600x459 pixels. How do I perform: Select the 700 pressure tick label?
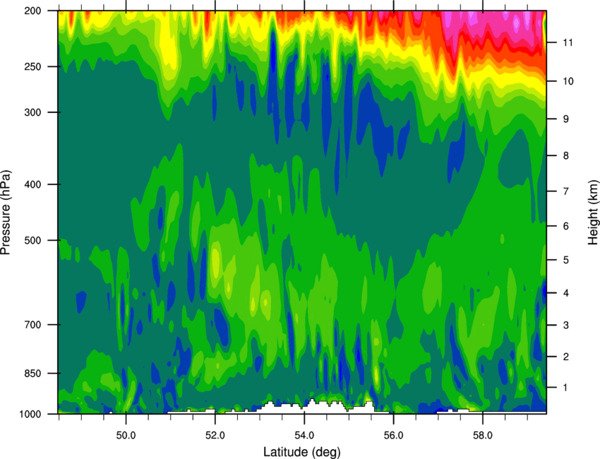[32, 325]
